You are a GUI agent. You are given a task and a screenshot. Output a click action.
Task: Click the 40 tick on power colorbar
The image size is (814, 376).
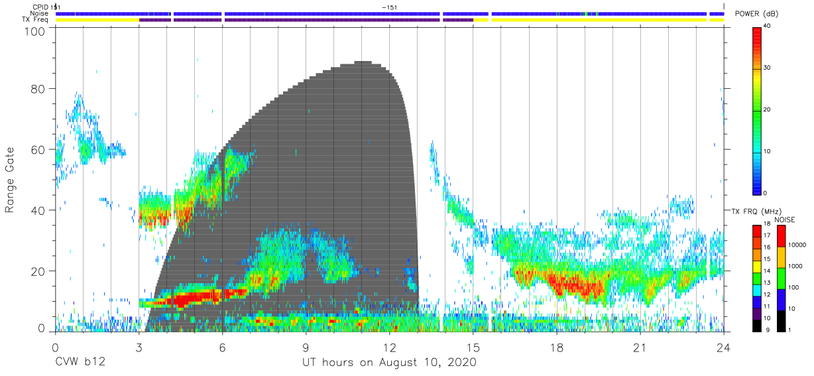(768, 26)
